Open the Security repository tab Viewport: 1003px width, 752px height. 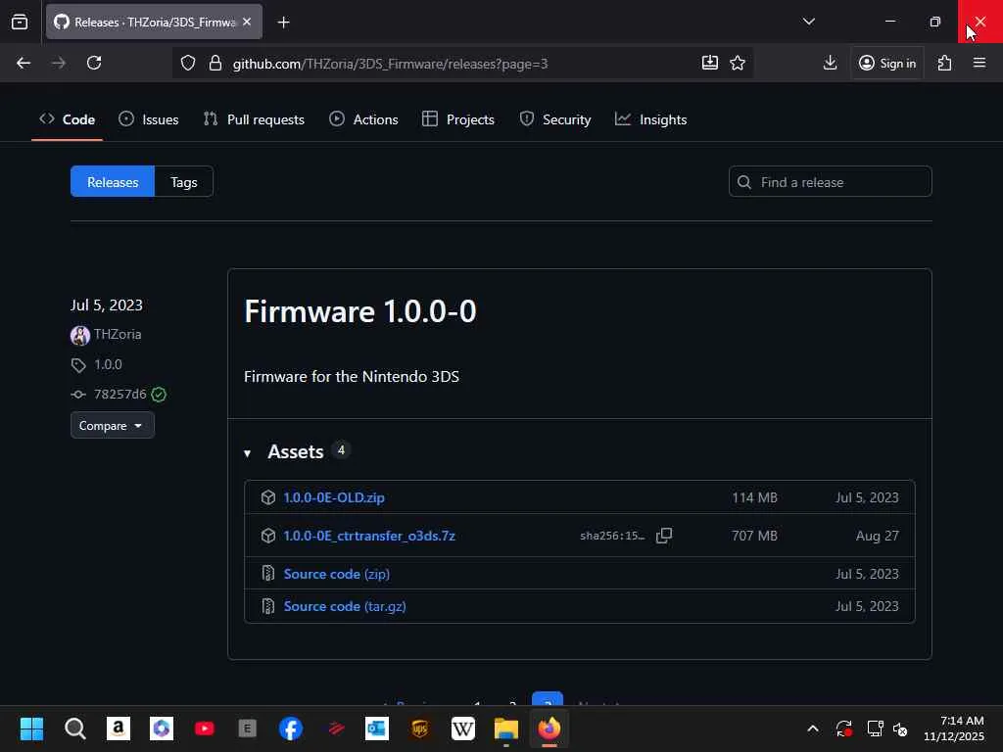point(555,119)
